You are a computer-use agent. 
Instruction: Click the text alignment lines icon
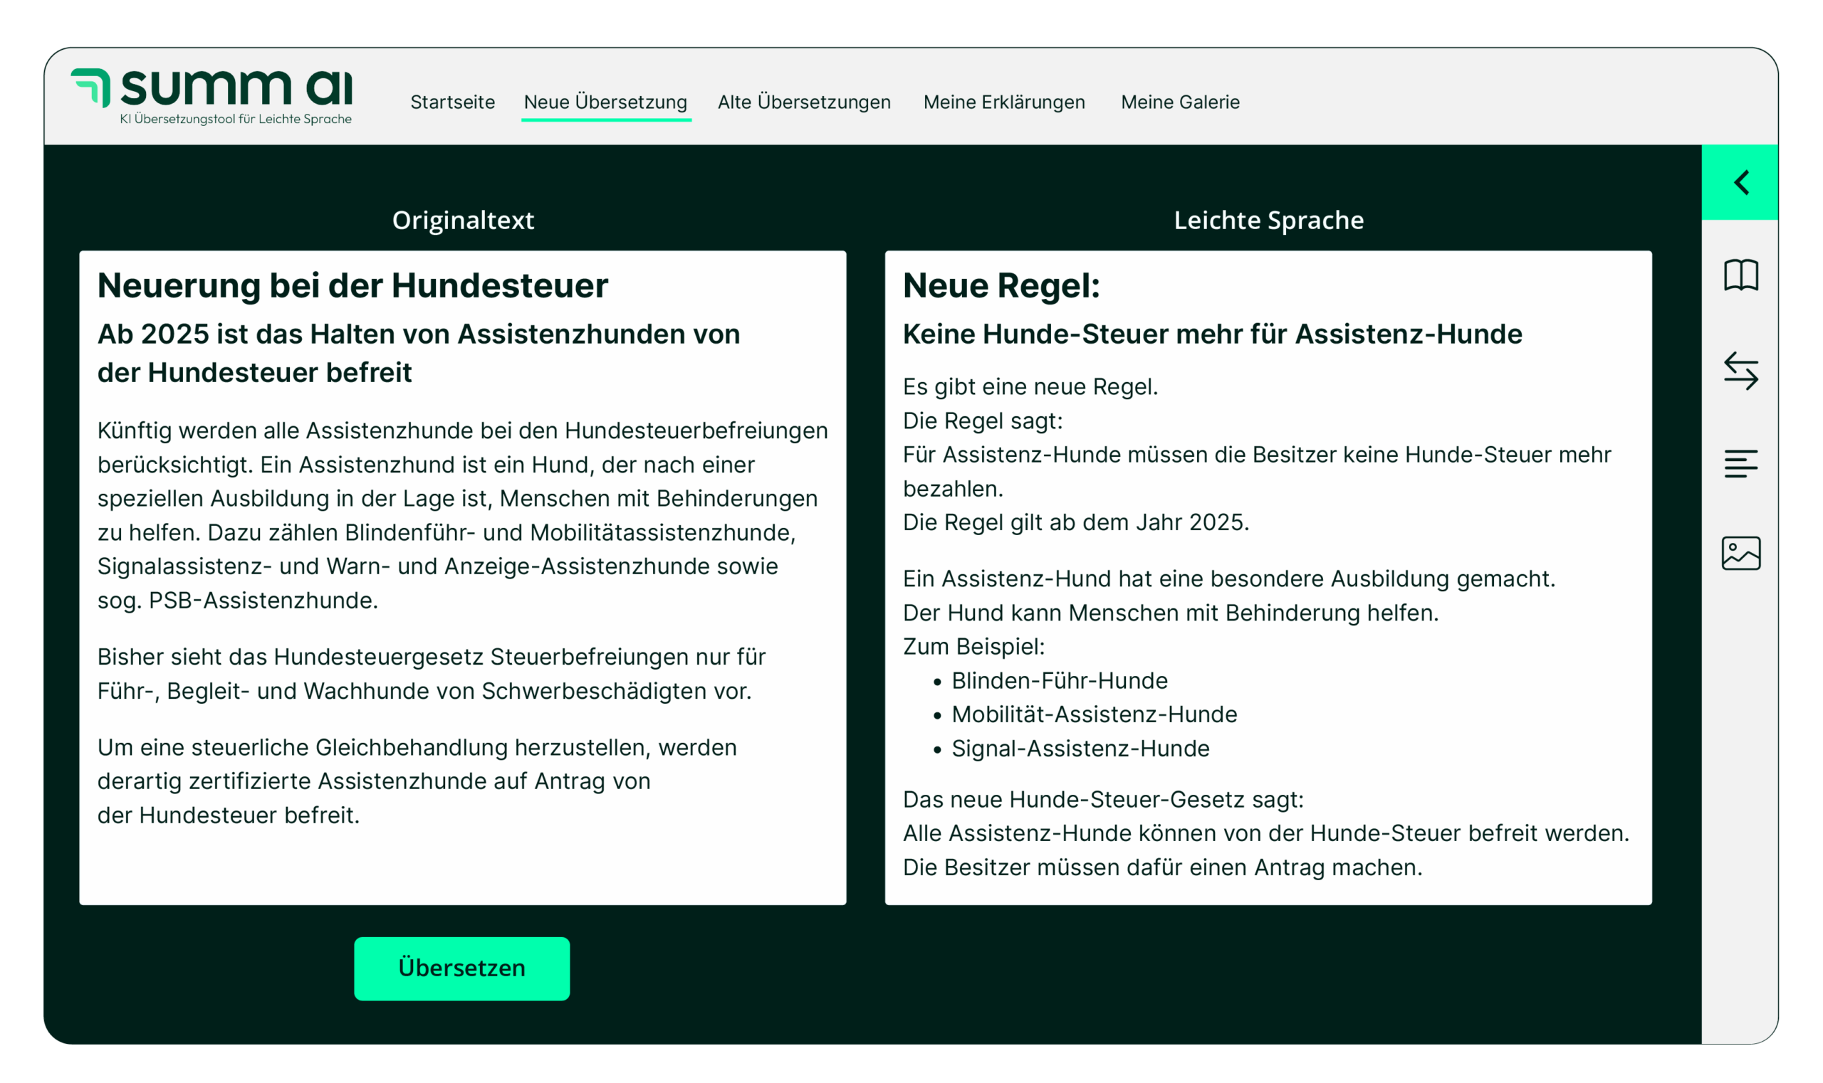(x=1740, y=463)
